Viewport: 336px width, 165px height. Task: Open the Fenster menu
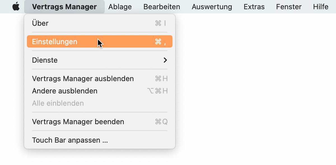click(x=289, y=7)
